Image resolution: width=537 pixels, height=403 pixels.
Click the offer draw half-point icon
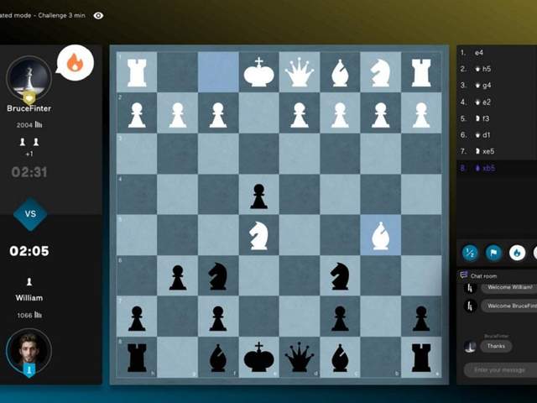pos(470,252)
